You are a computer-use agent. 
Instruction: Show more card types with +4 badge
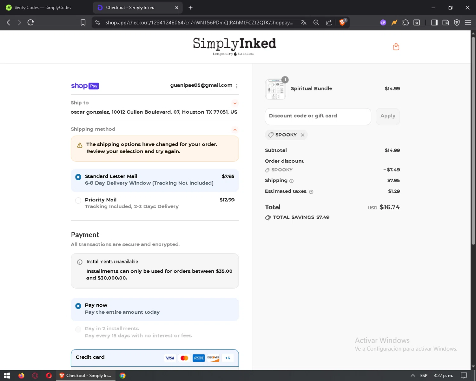click(228, 358)
